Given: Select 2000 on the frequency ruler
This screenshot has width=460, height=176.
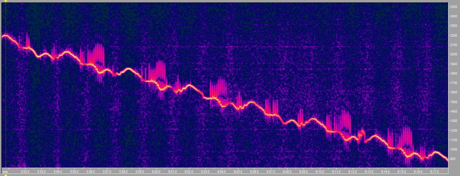Looking at the screenshot, I should [454, 54].
